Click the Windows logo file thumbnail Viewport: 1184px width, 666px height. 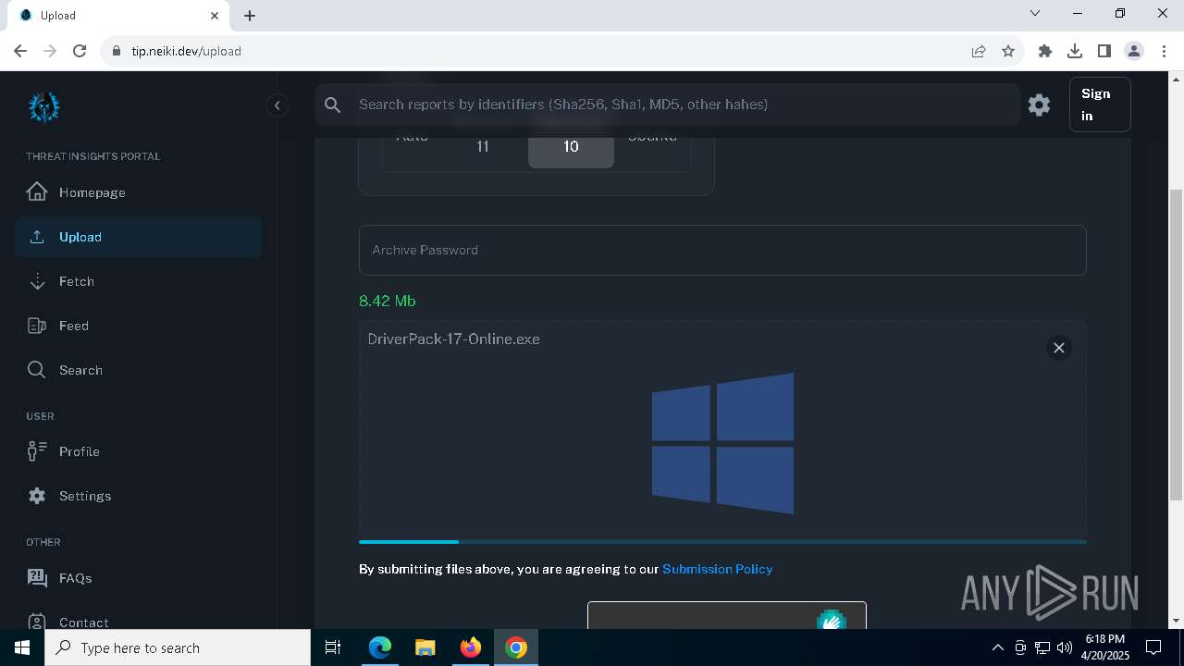[722, 443]
